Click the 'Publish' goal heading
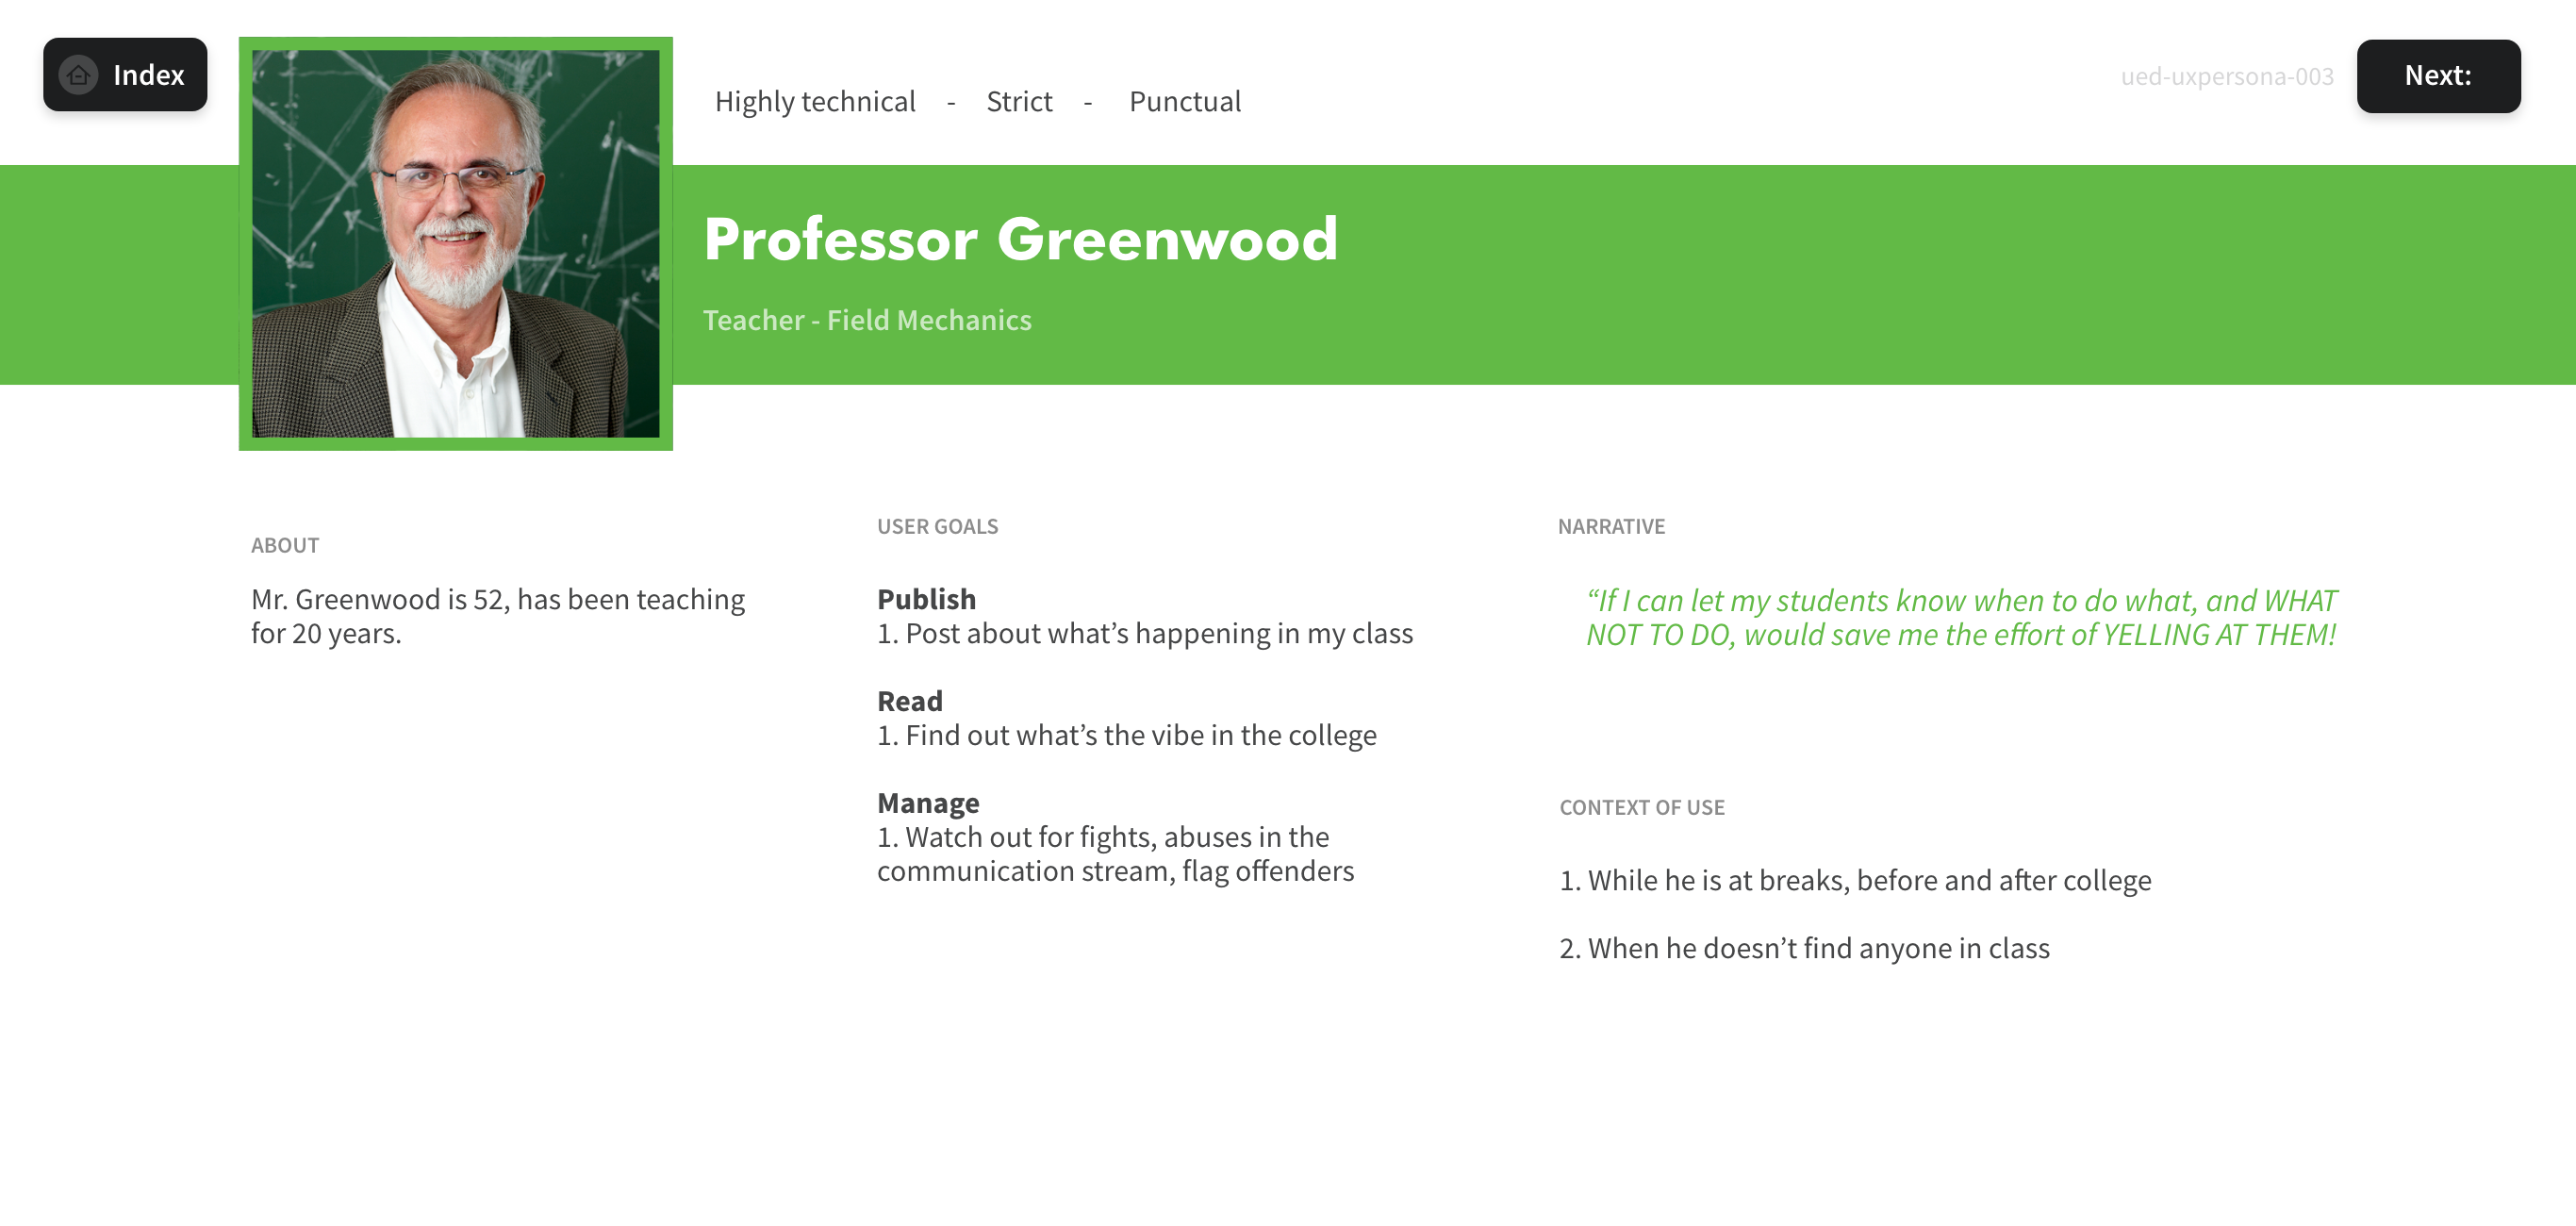Image resolution: width=2576 pixels, height=1226 pixels. point(926,599)
